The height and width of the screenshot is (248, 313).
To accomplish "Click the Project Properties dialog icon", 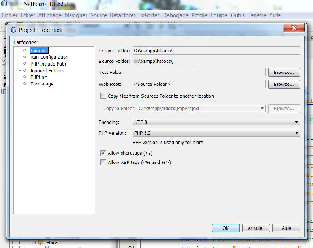I will coord(13,30).
